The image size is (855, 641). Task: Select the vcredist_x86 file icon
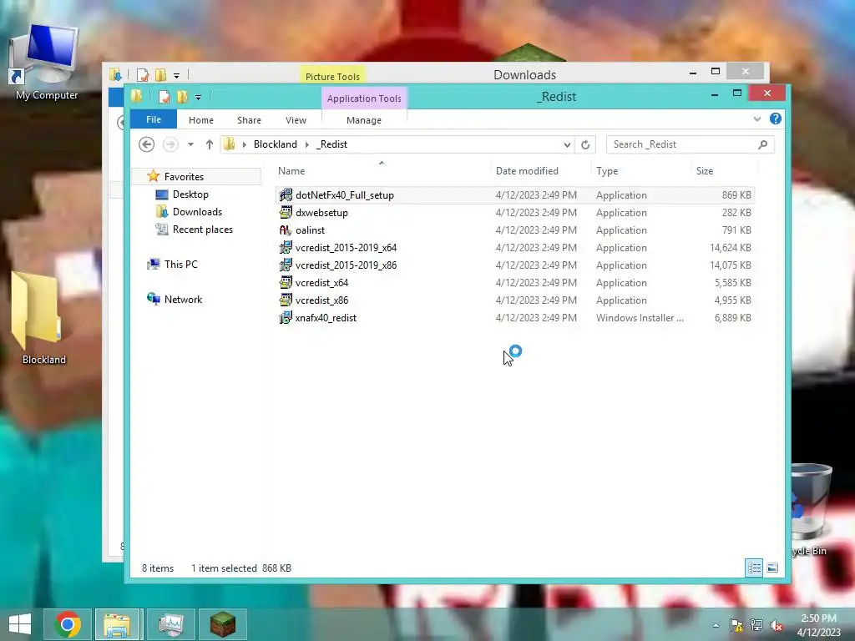click(x=286, y=300)
